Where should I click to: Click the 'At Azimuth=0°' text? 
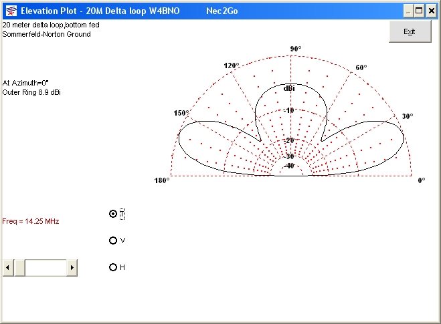tap(25, 83)
